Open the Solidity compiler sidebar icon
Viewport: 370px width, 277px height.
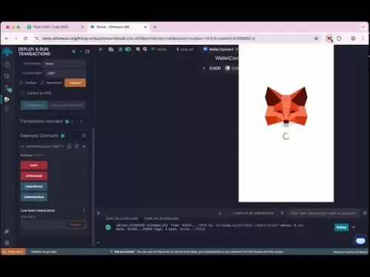point(8,89)
